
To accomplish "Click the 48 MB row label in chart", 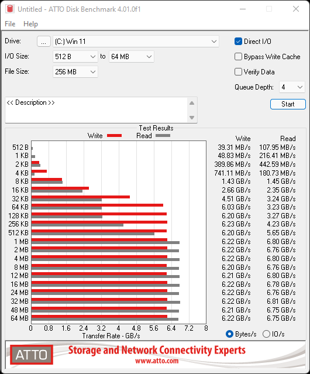I will [x=19, y=310].
